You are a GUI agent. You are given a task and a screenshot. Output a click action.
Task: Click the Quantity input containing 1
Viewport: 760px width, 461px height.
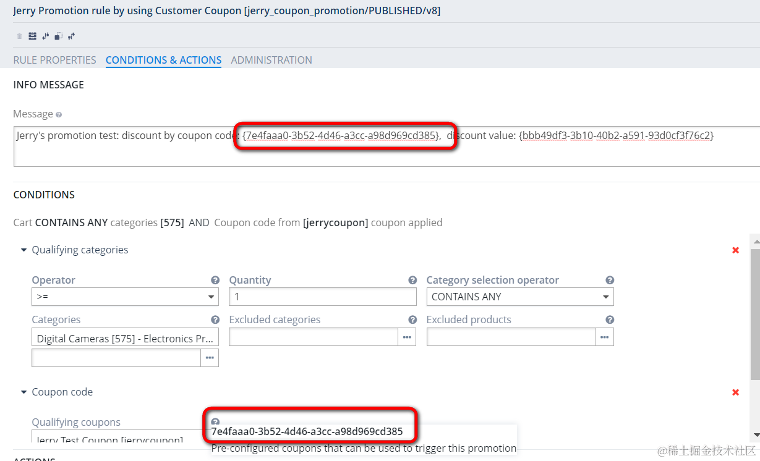pyautogui.click(x=323, y=297)
